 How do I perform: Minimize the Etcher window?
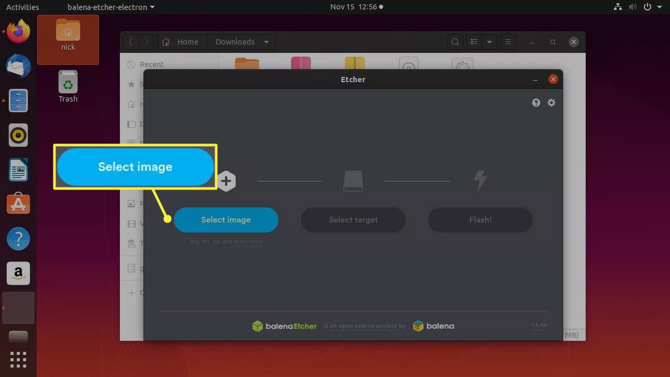(535, 80)
